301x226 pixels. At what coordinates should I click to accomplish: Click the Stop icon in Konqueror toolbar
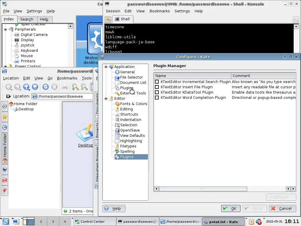coord(54,87)
